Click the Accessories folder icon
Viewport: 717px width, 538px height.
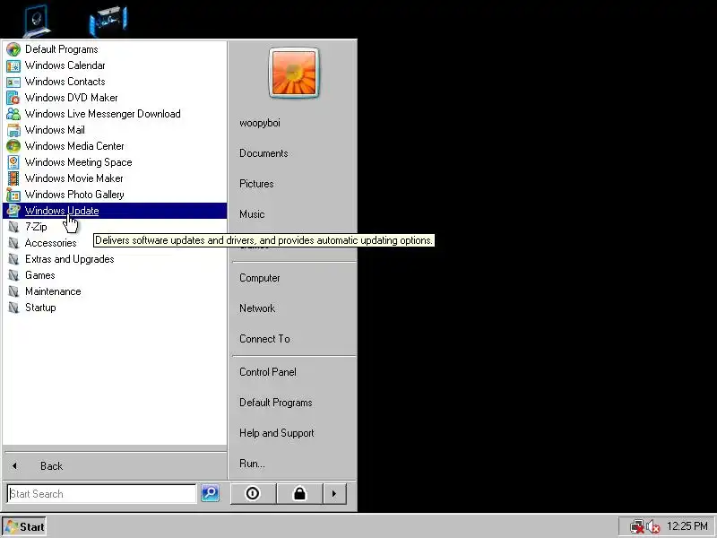click(13, 243)
